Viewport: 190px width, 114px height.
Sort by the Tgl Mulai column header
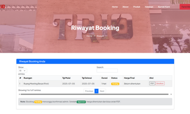[x=71, y=78]
